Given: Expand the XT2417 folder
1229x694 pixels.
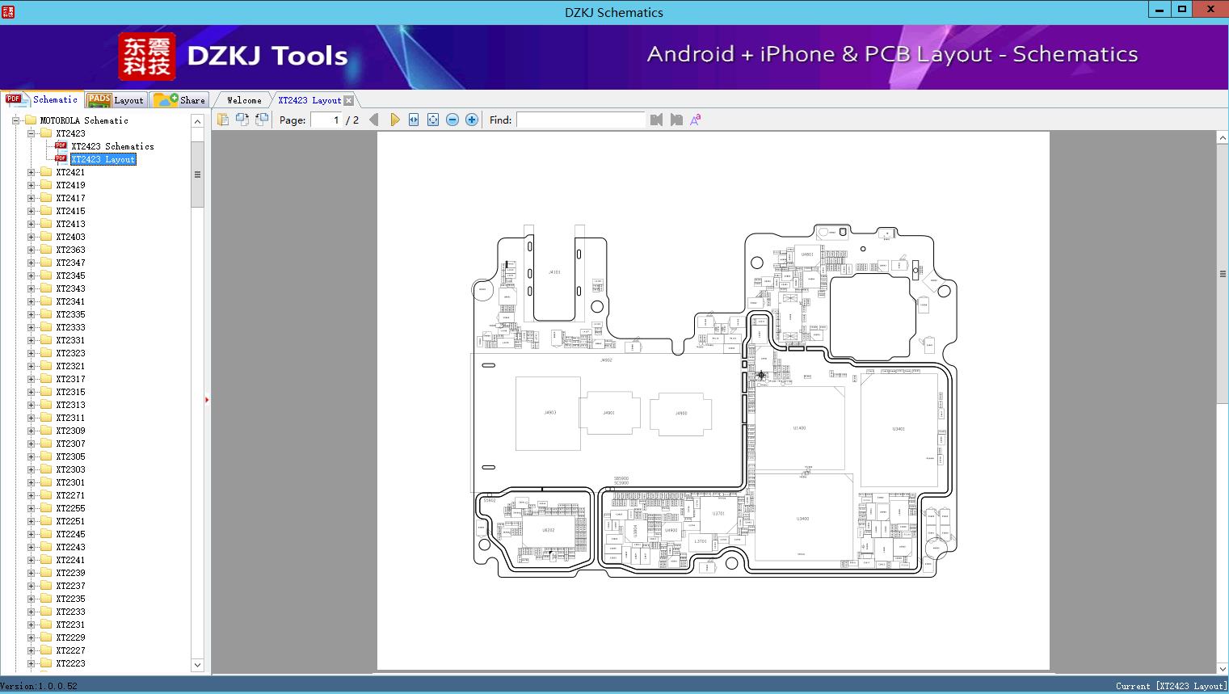Looking at the screenshot, I should (x=31, y=198).
